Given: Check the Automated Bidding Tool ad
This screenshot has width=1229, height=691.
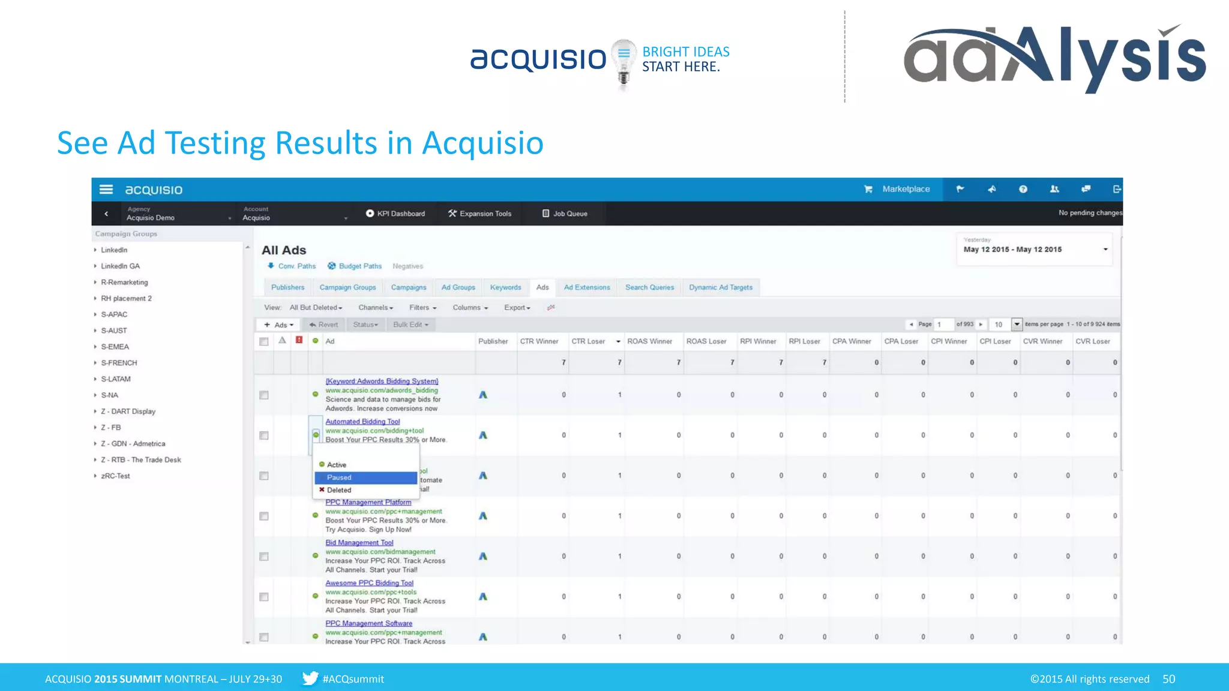Looking at the screenshot, I should [264, 435].
